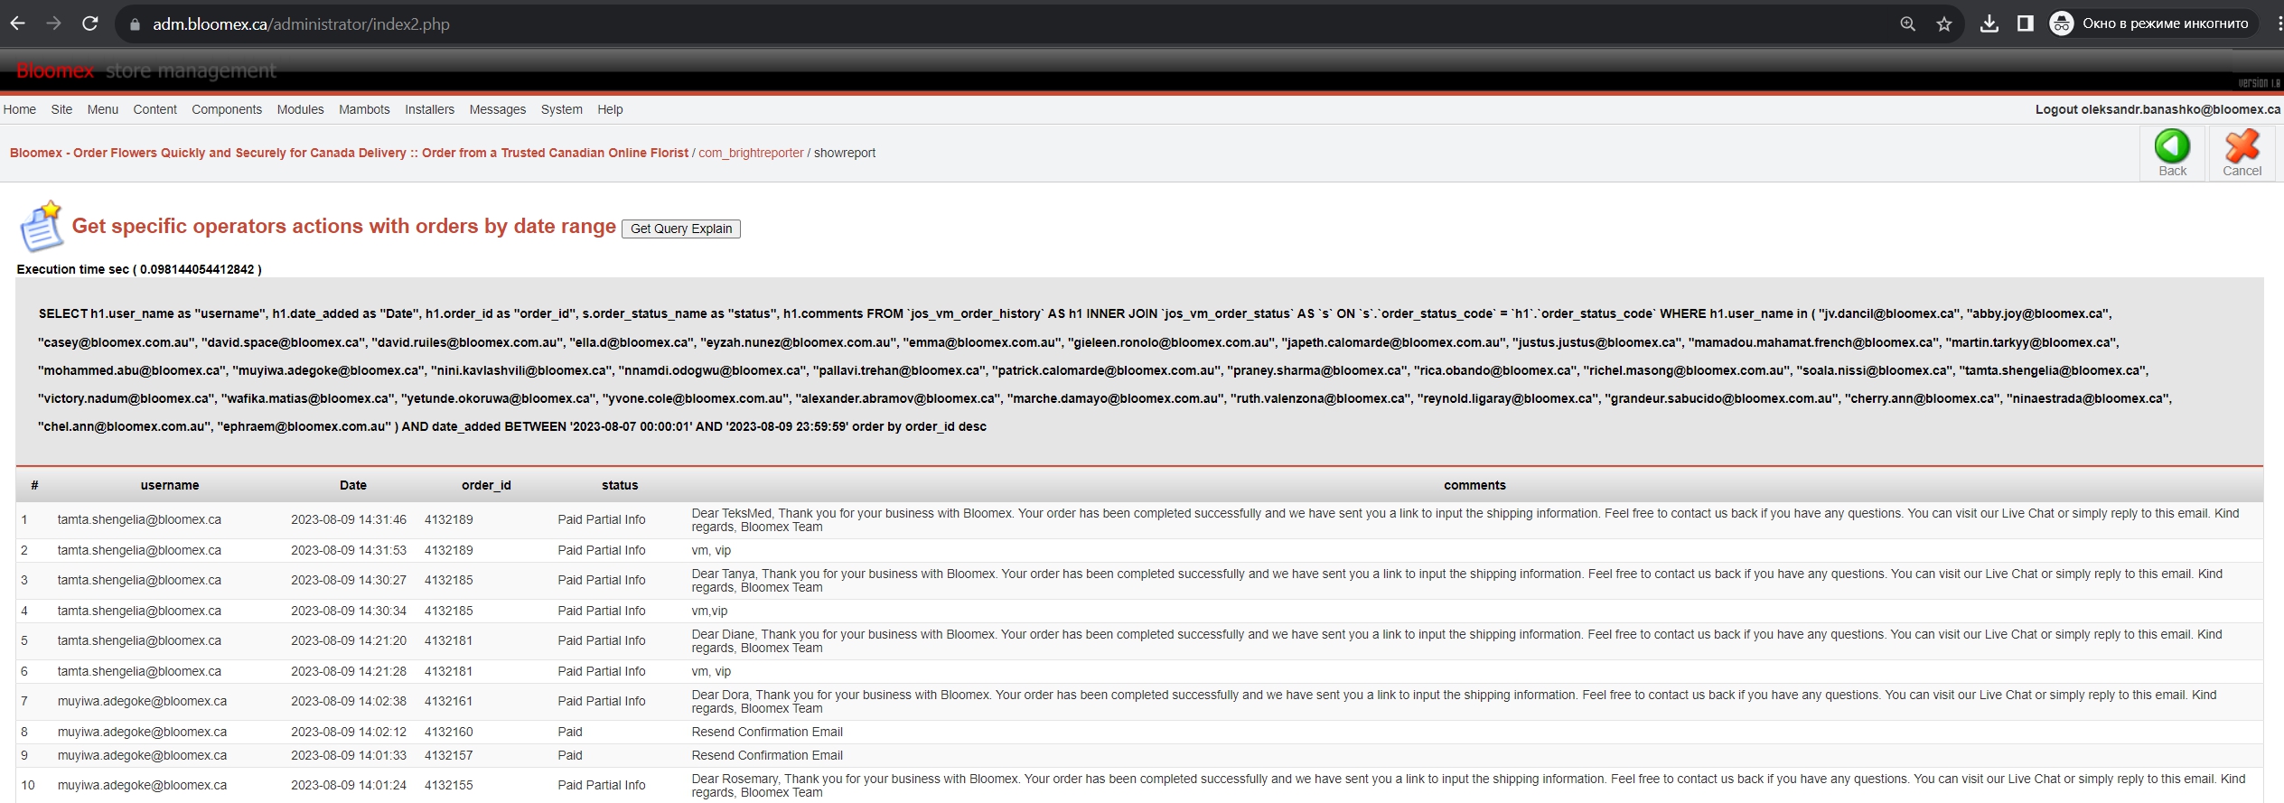Select order id 4132181 at 14:21:28
This screenshot has height=803, width=2284.
(449, 671)
